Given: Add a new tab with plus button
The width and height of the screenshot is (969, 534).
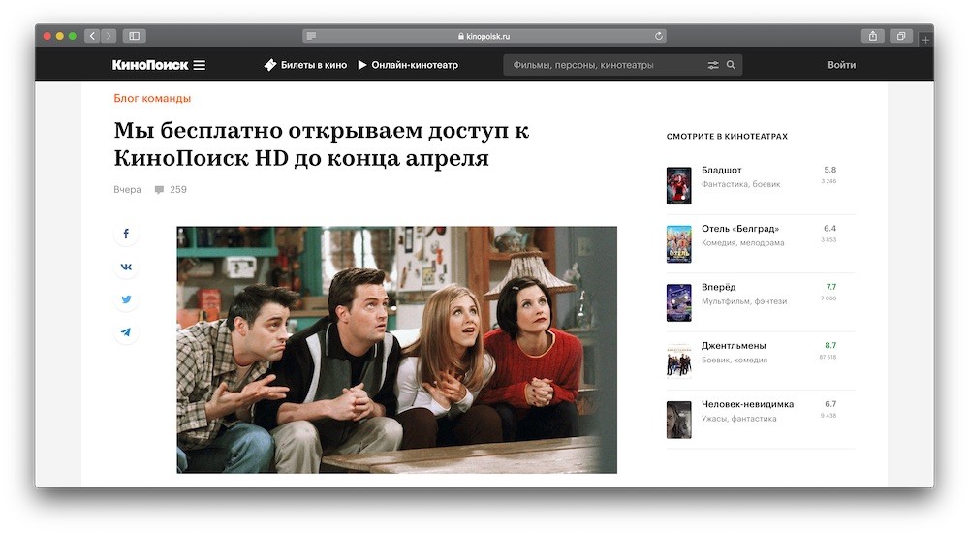Looking at the screenshot, I should coord(925,40).
